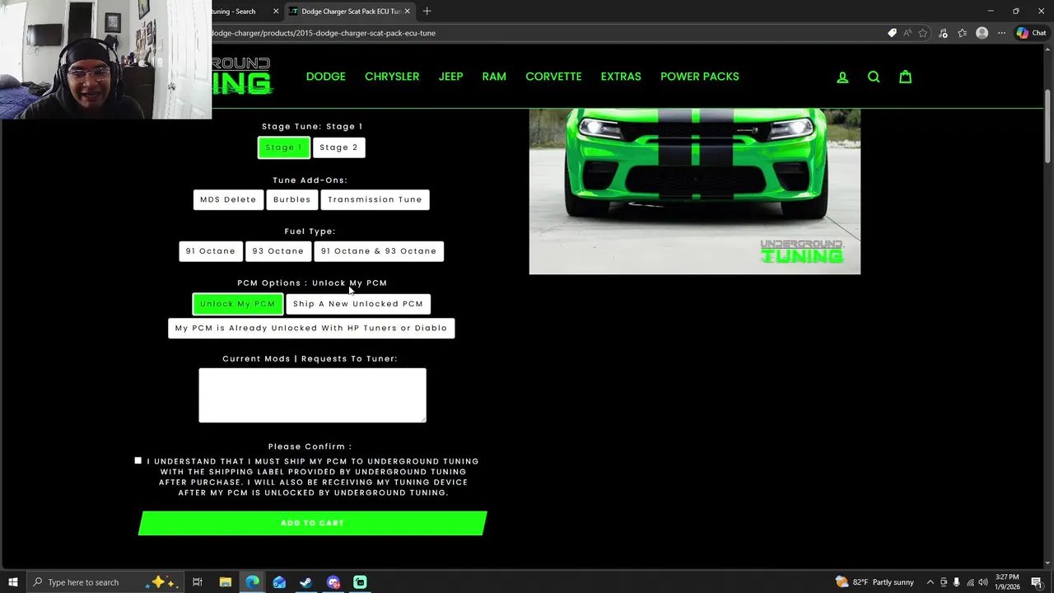Open the media control music note icon

(x=943, y=33)
